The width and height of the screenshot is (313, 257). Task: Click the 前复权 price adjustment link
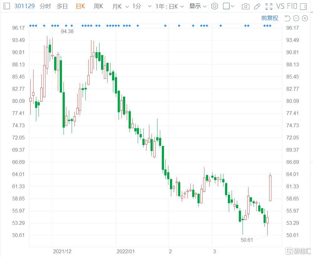[x=270, y=18]
